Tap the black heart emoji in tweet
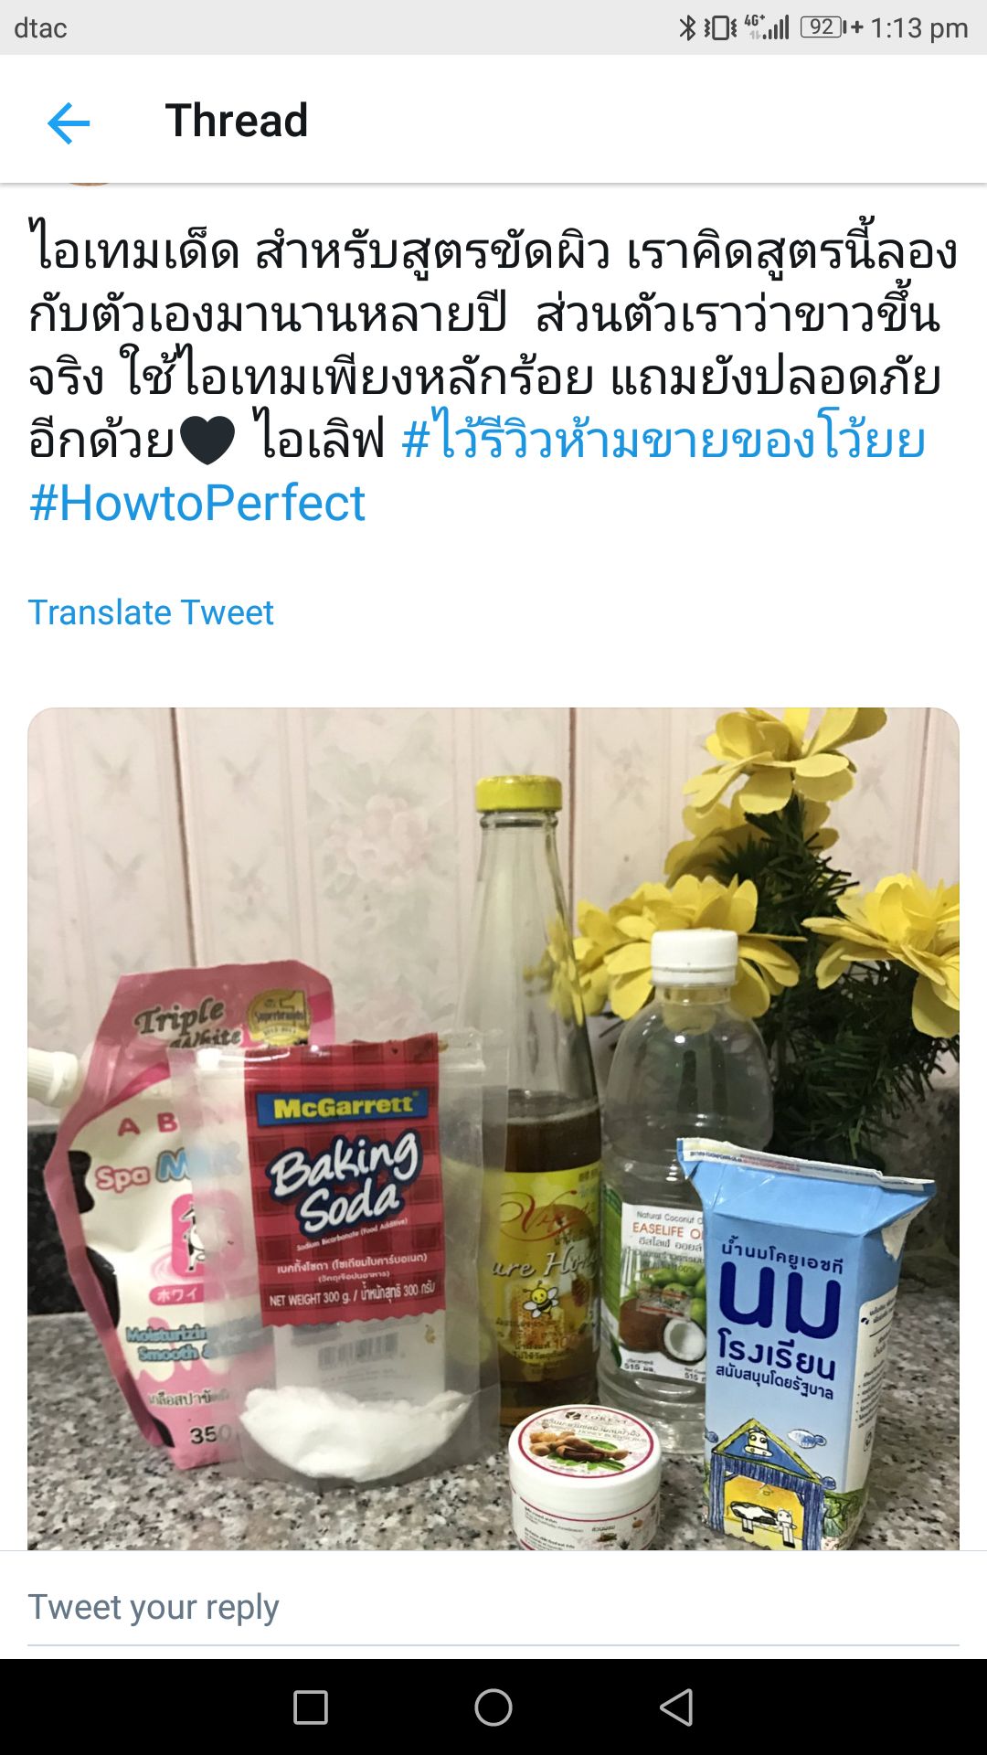 (x=207, y=439)
